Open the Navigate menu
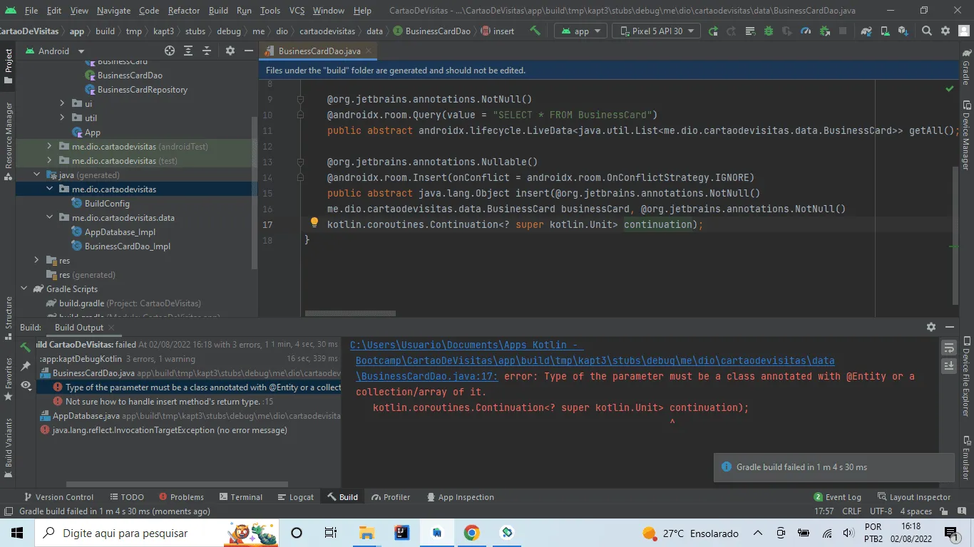The width and height of the screenshot is (974, 547). pyautogui.click(x=114, y=11)
